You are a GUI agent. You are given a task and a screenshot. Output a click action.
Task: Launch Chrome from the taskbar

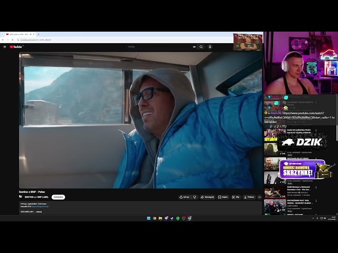coord(155,218)
